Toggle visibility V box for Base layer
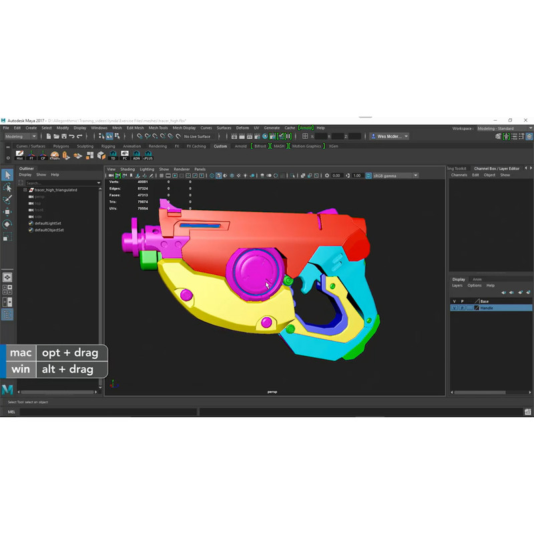 click(x=455, y=301)
